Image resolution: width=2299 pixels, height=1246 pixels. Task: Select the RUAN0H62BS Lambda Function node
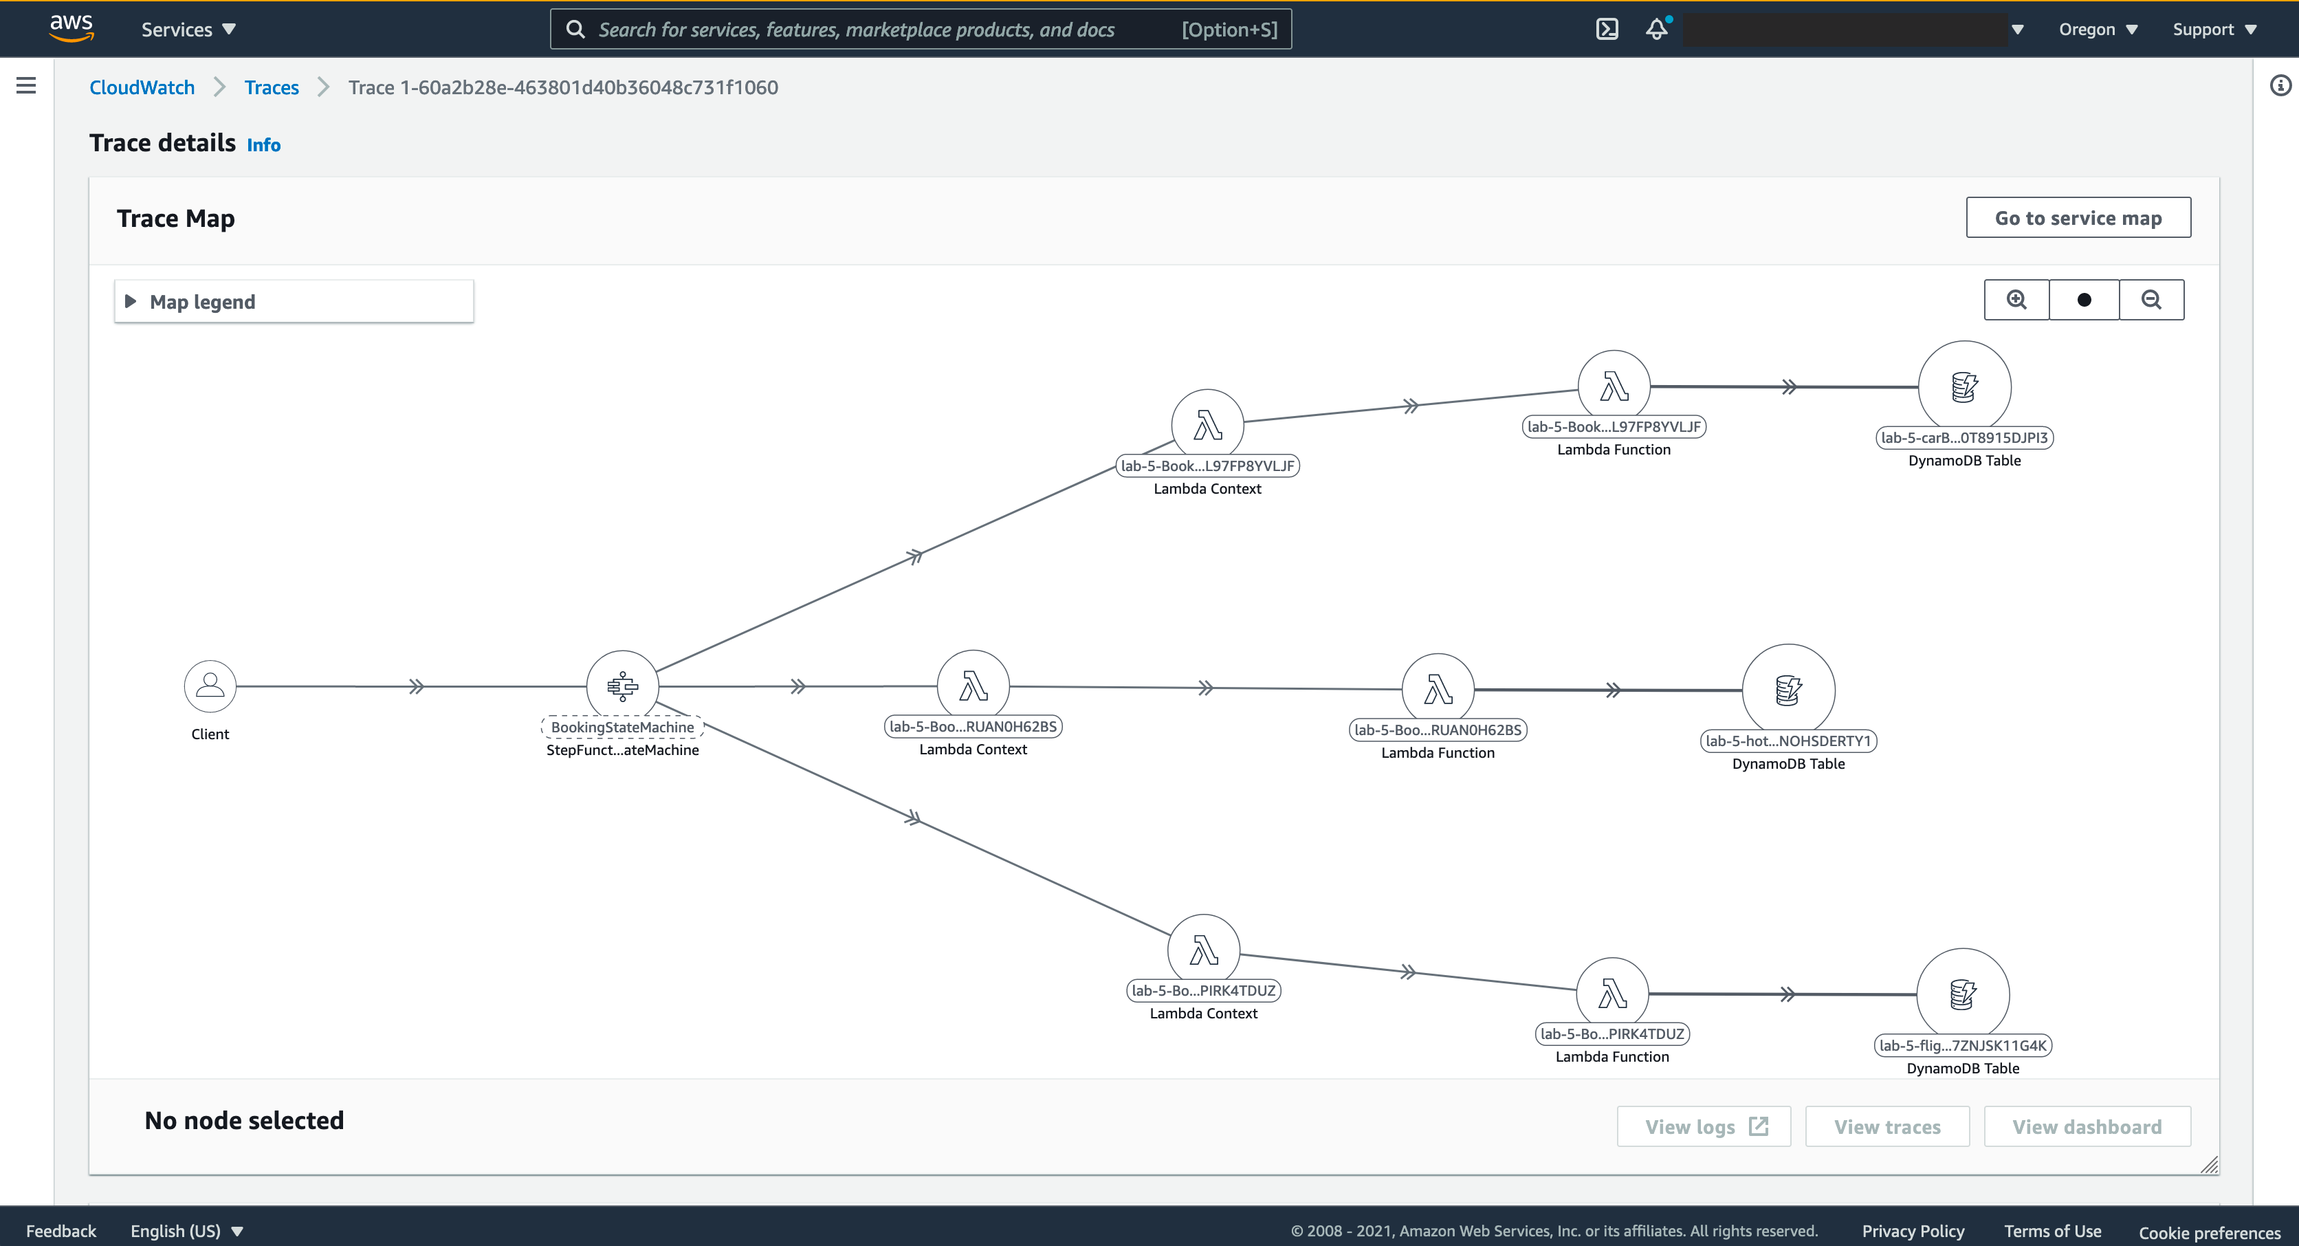pos(1438,690)
